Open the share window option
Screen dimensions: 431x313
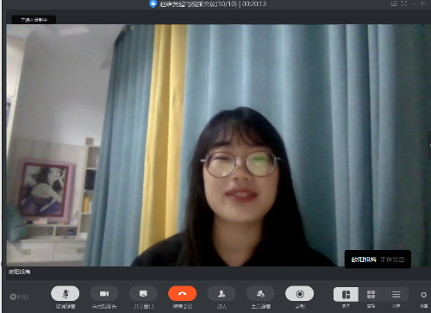[143, 294]
